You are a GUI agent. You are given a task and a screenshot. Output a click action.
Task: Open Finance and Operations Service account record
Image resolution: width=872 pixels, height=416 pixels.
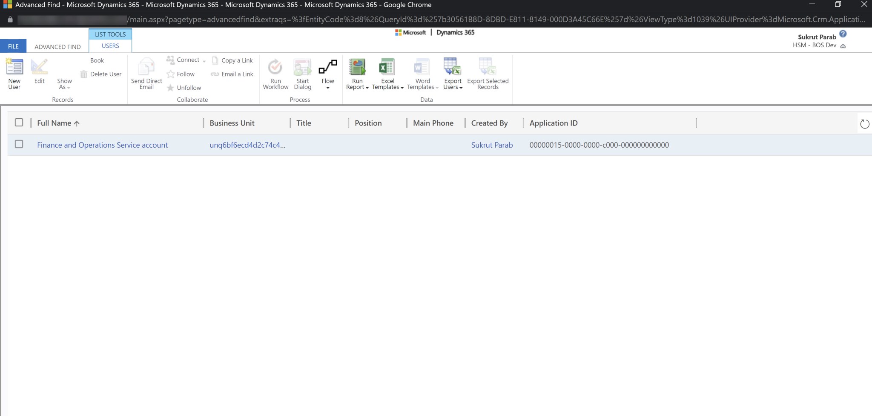click(x=102, y=145)
